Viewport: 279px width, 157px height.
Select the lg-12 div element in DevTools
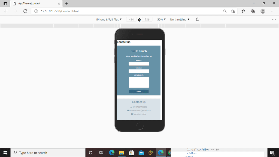tap(203, 150)
